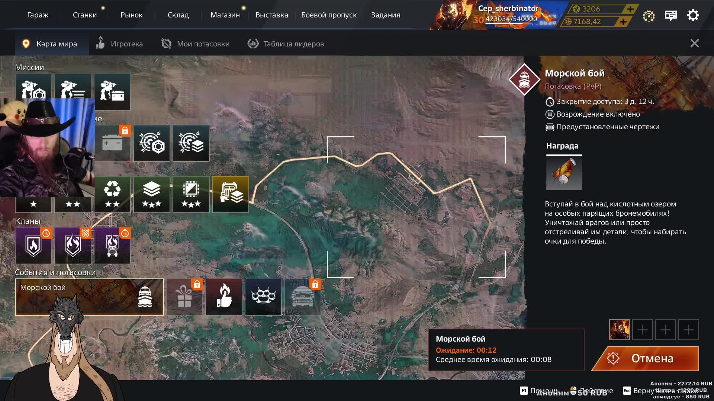Open the settings gear icon
The image size is (714, 401).
click(693, 16)
